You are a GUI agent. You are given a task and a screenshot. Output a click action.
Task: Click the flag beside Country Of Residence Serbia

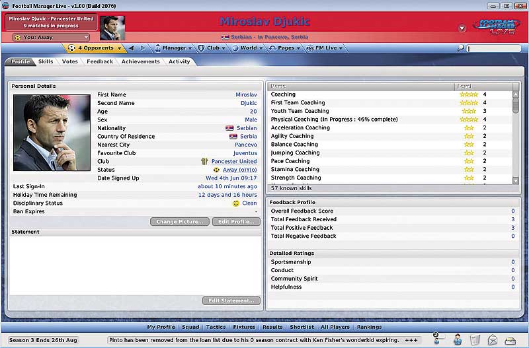[x=233, y=137]
